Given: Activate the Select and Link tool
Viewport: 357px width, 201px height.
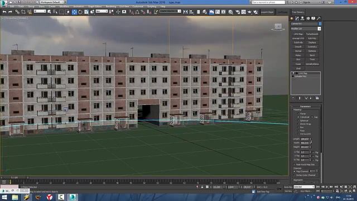Looking at the screenshot, I should (17, 12).
